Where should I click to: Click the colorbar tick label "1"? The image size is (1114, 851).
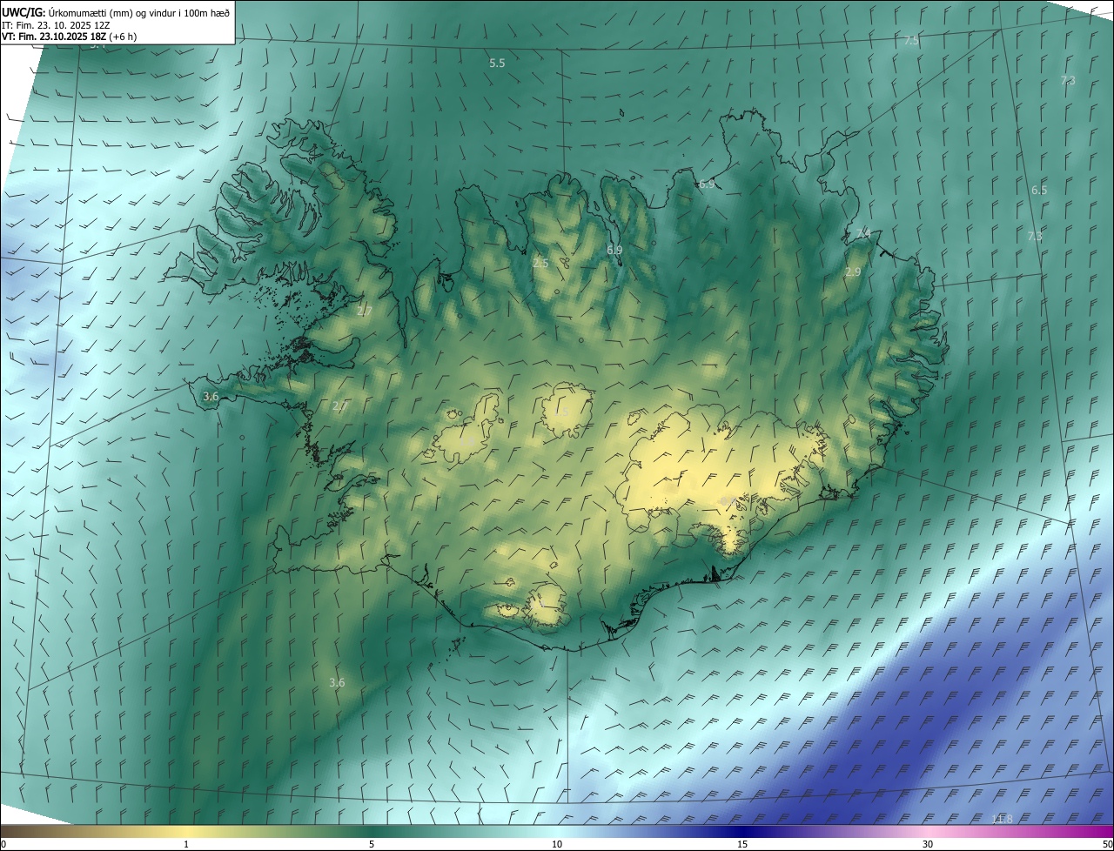pos(186,844)
